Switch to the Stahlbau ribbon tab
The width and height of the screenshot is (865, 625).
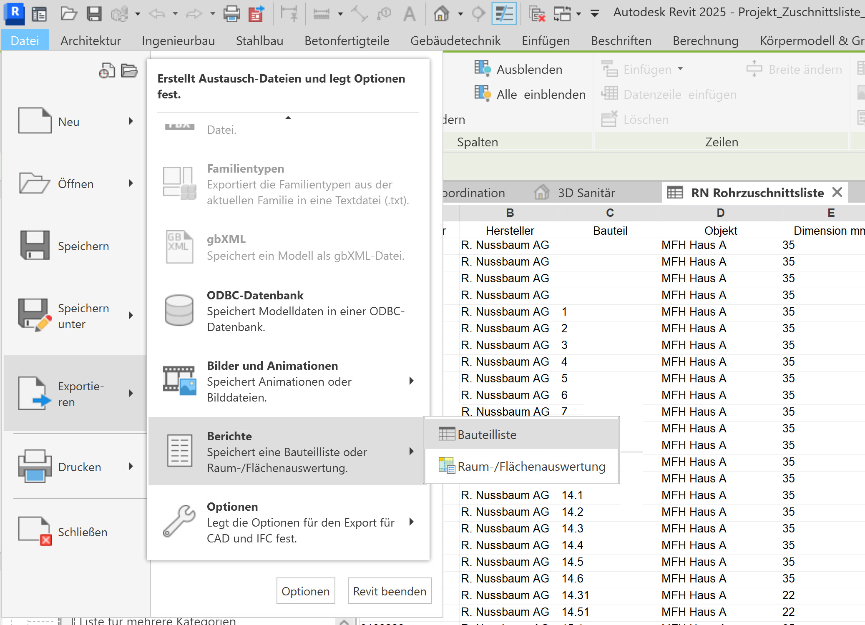pyautogui.click(x=259, y=40)
